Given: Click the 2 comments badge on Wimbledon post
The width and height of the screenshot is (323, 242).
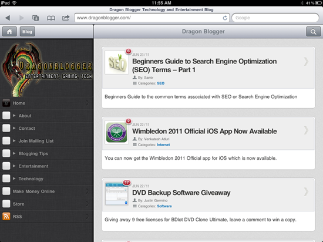Looking at the screenshot, I should 129,121.
